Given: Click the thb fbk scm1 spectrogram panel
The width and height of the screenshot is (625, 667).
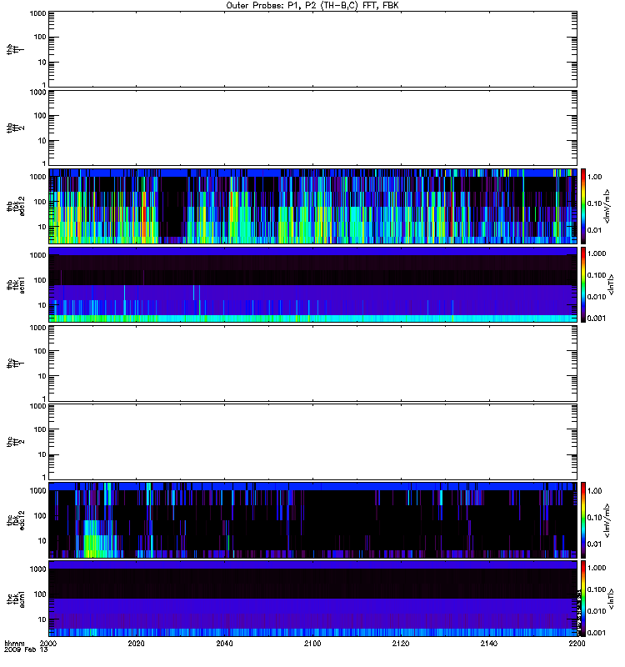Looking at the screenshot, I should coord(312,283).
